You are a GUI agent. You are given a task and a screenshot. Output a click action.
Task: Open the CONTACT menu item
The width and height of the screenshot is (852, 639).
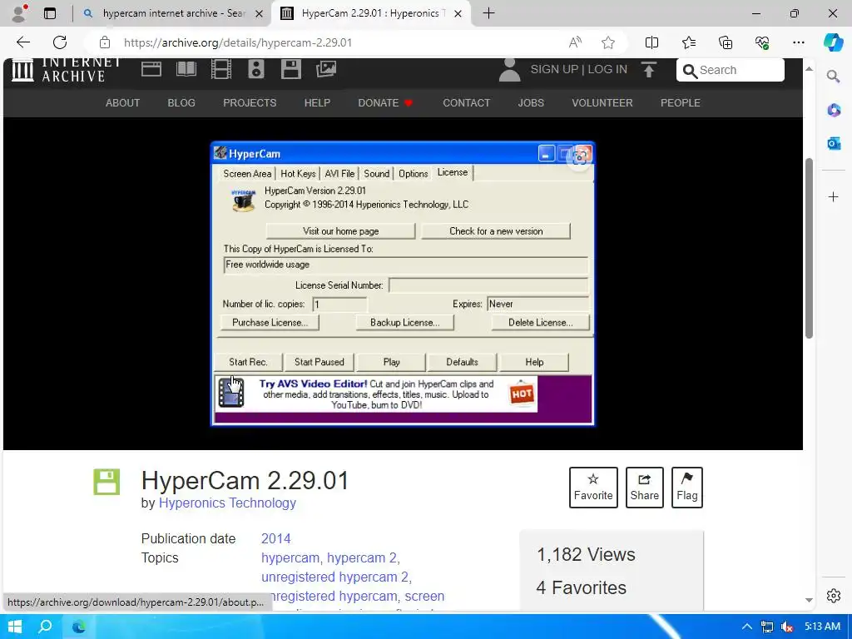[x=466, y=102]
